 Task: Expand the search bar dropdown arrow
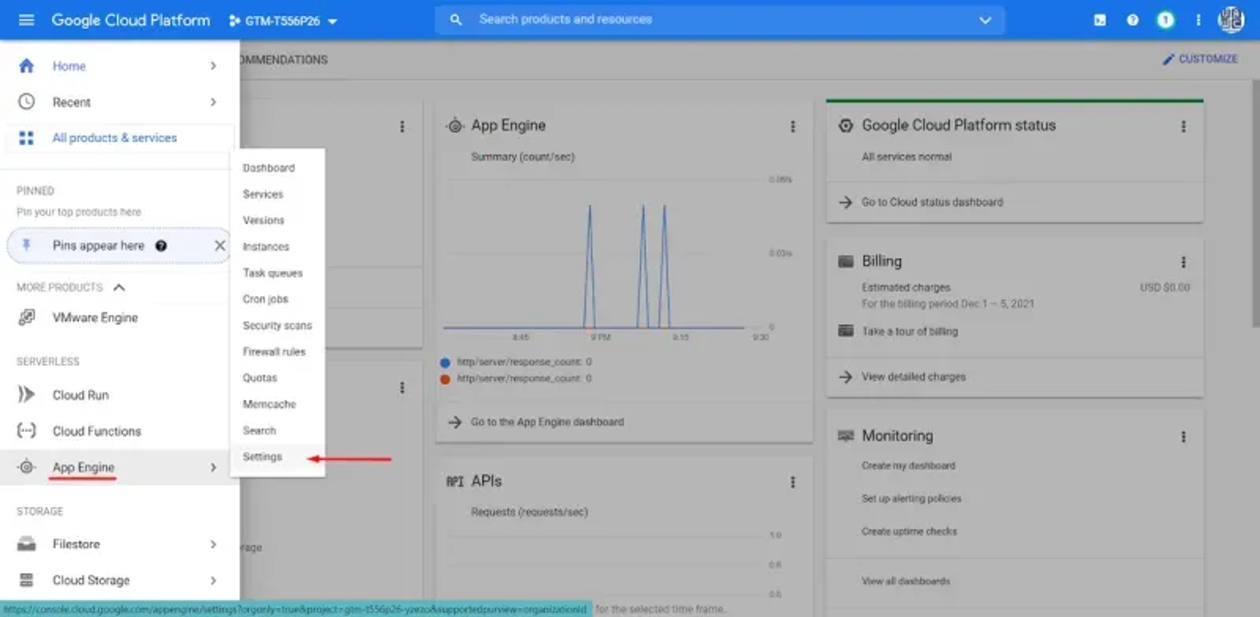click(985, 20)
